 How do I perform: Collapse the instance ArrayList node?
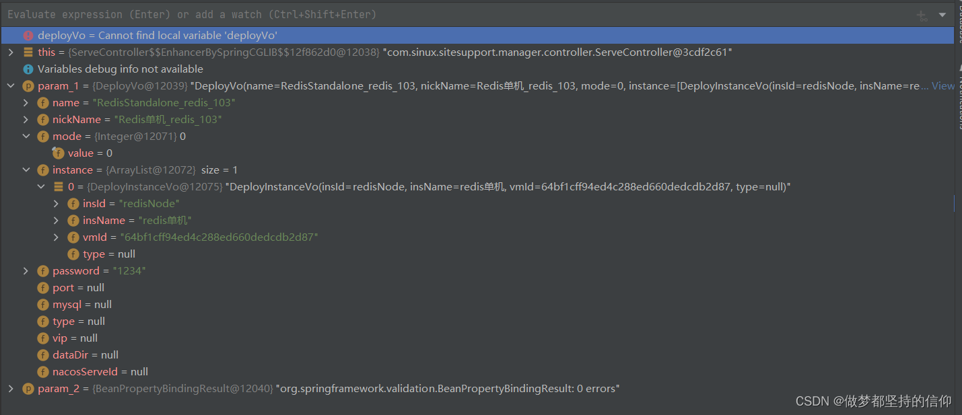(x=26, y=170)
